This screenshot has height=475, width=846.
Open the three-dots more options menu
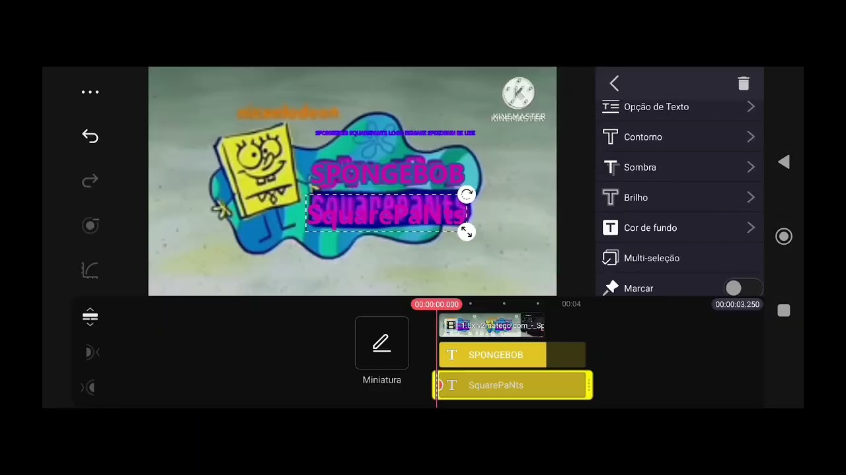point(90,92)
